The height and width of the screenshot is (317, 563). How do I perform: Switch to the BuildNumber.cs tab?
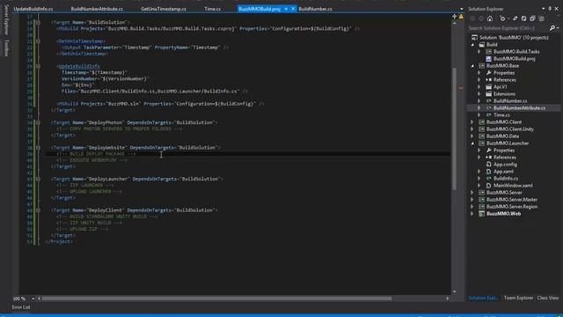[x=315, y=9]
